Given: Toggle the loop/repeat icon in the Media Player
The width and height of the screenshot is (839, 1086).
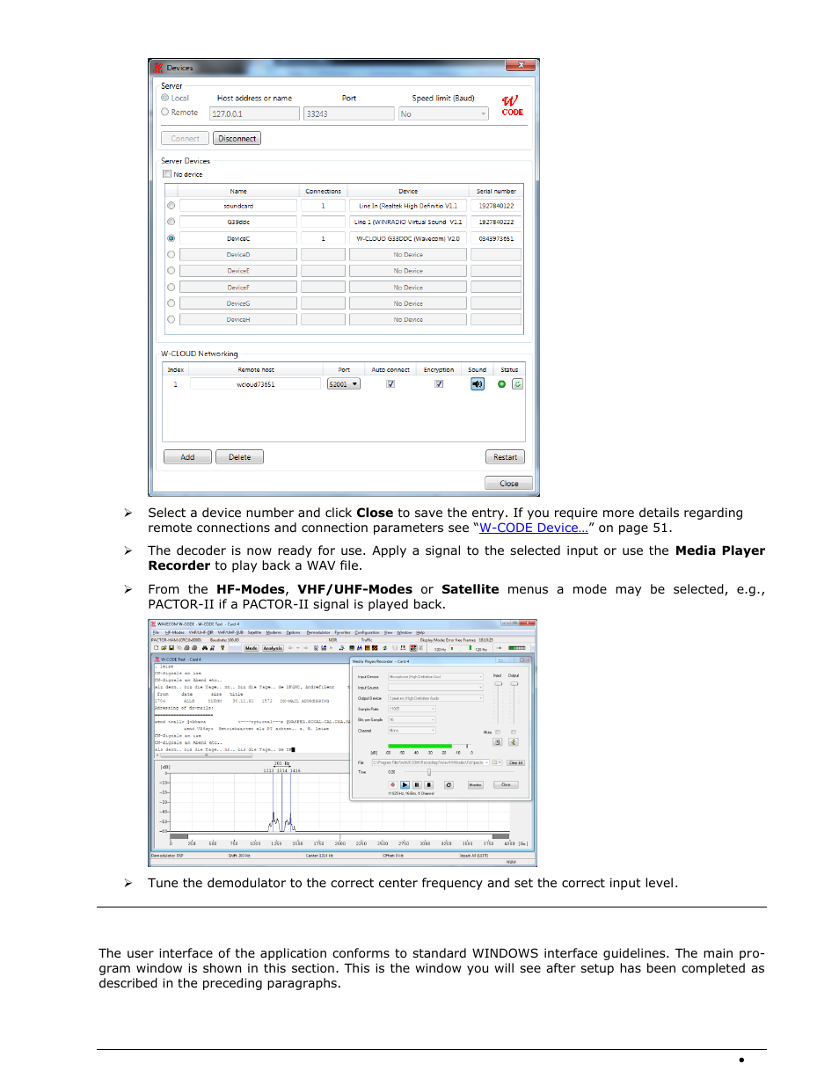Looking at the screenshot, I should click(x=449, y=784).
